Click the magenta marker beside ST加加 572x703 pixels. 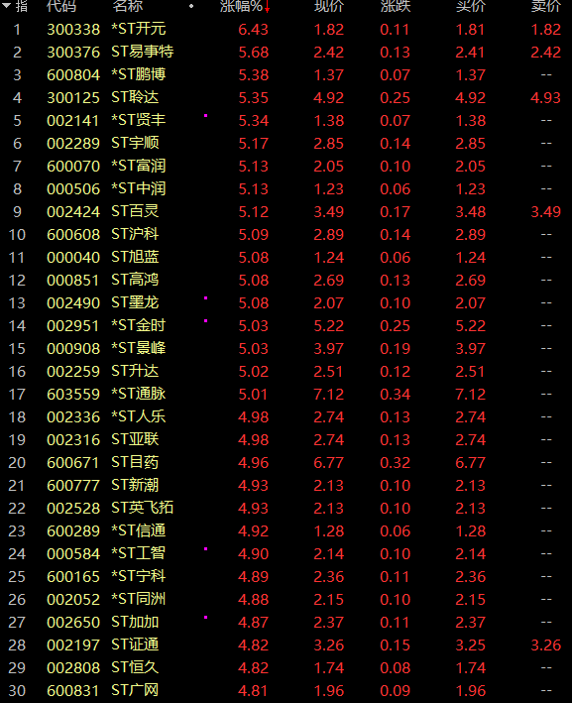click(206, 617)
